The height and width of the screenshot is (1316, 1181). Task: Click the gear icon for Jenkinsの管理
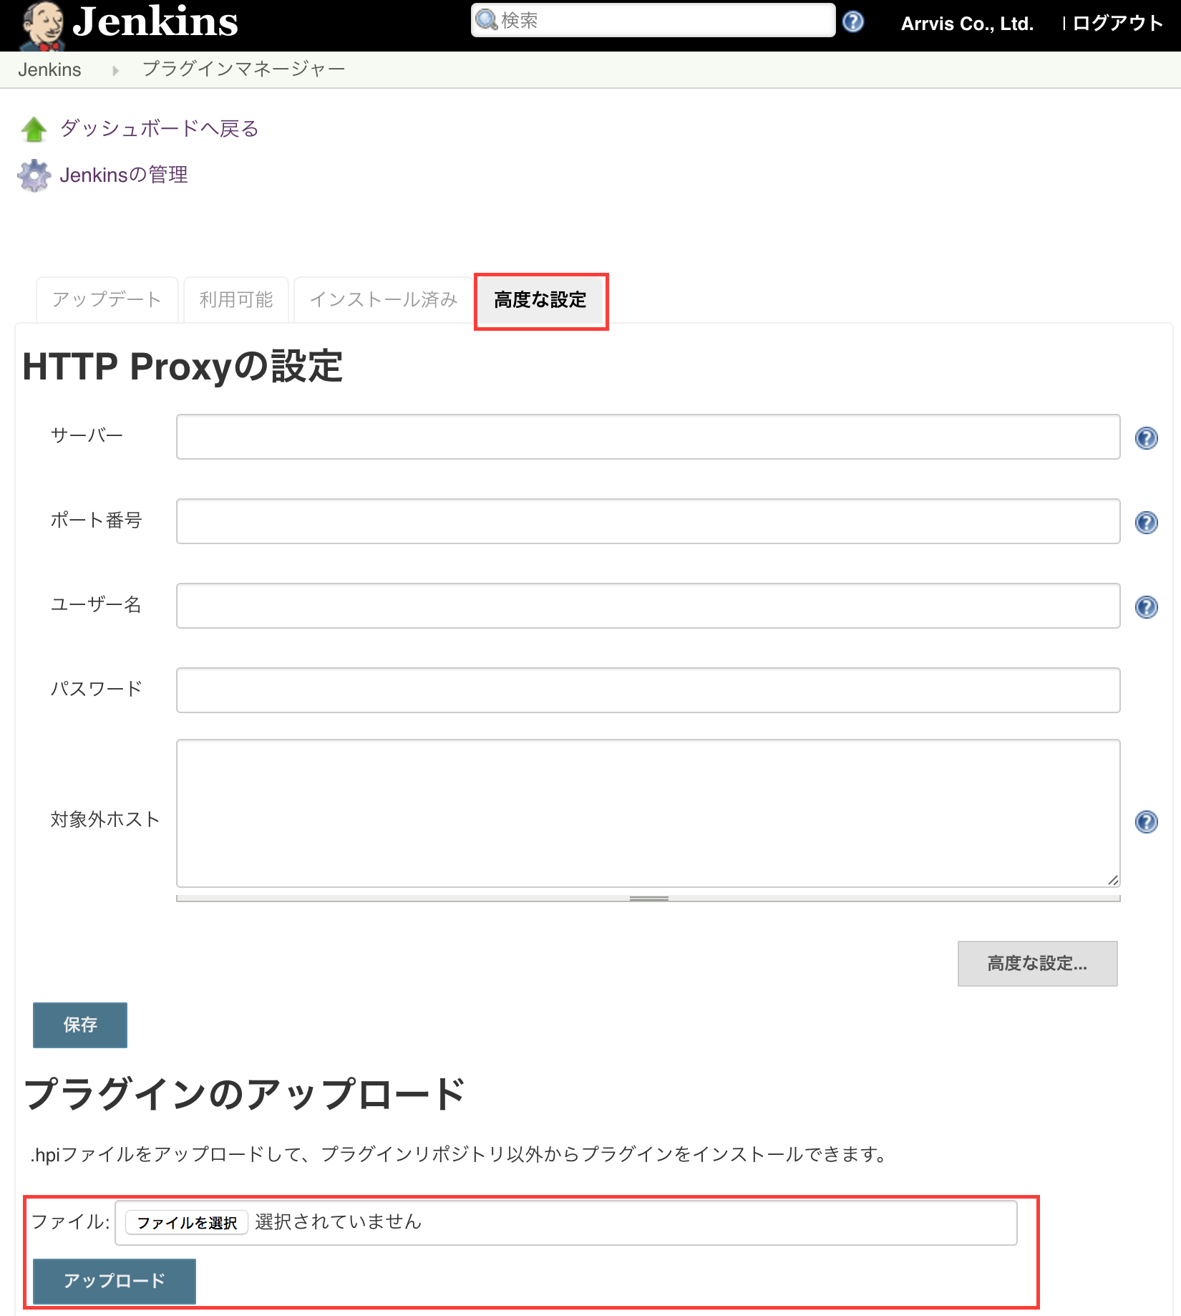[x=34, y=175]
